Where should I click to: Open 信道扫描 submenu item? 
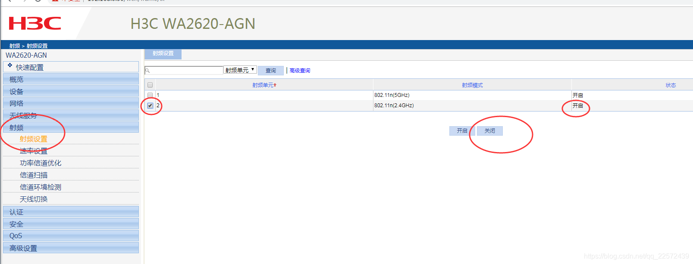[34, 175]
